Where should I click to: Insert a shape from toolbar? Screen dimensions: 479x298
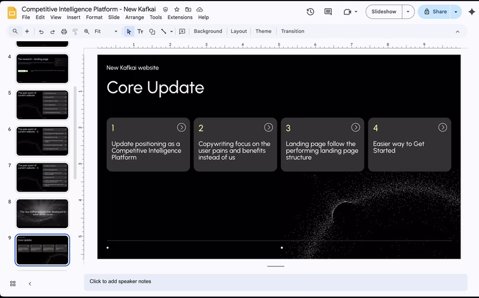click(152, 32)
